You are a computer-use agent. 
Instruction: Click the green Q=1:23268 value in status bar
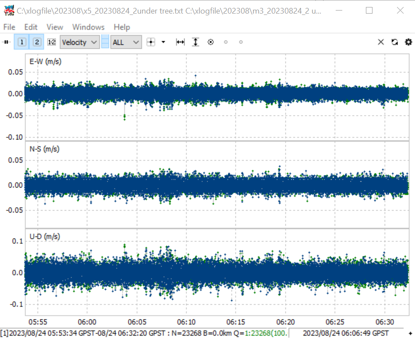266,333
